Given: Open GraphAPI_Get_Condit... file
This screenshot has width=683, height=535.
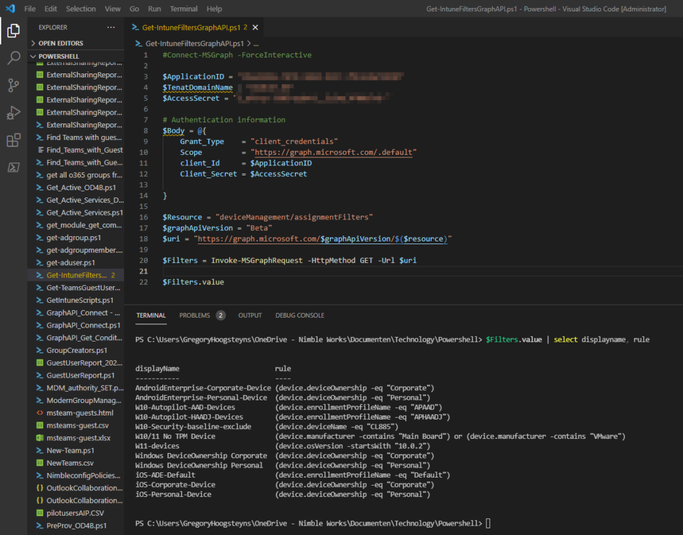Looking at the screenshot, I should point(76,338).
